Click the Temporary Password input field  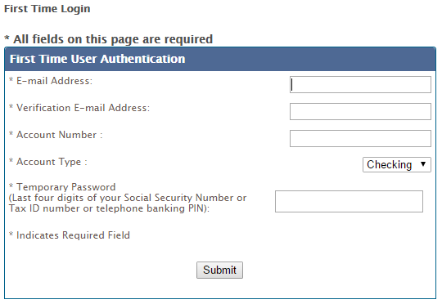[349, 201]
